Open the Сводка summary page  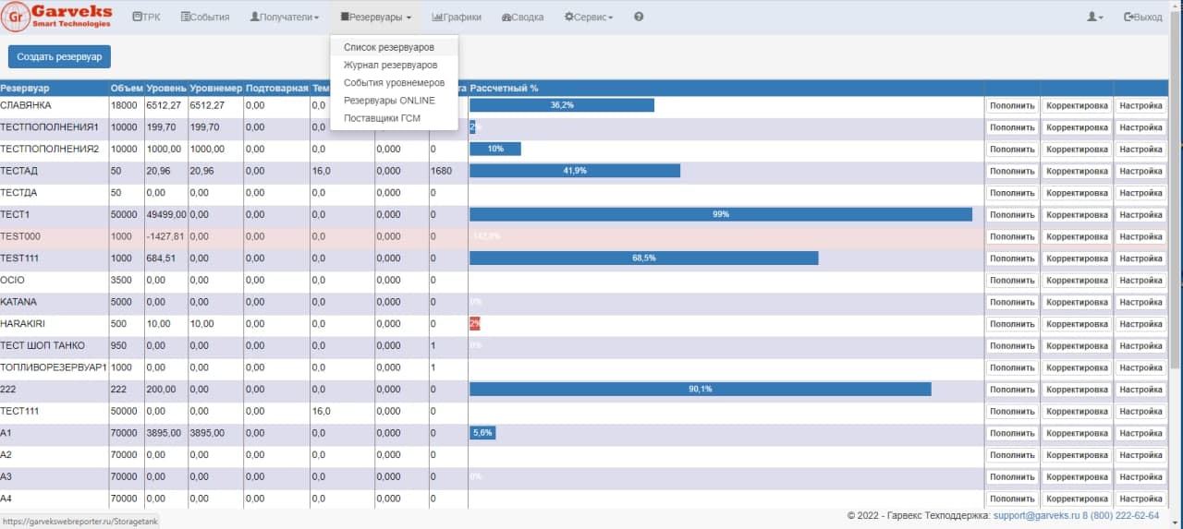522,18
